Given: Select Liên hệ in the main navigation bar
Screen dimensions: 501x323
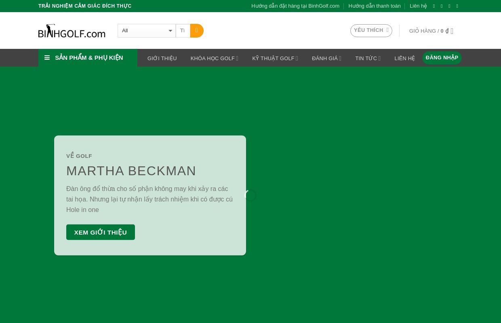Looking at the screenshot, I should click(x=404, y=58).
